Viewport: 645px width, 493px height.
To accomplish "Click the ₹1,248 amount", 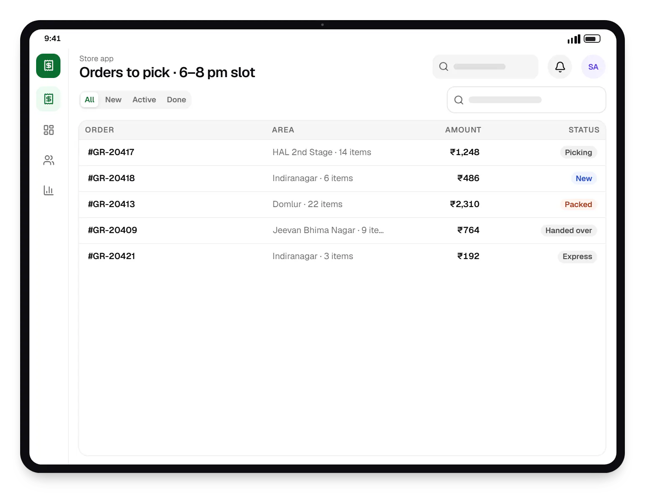I will pos(464,152).
